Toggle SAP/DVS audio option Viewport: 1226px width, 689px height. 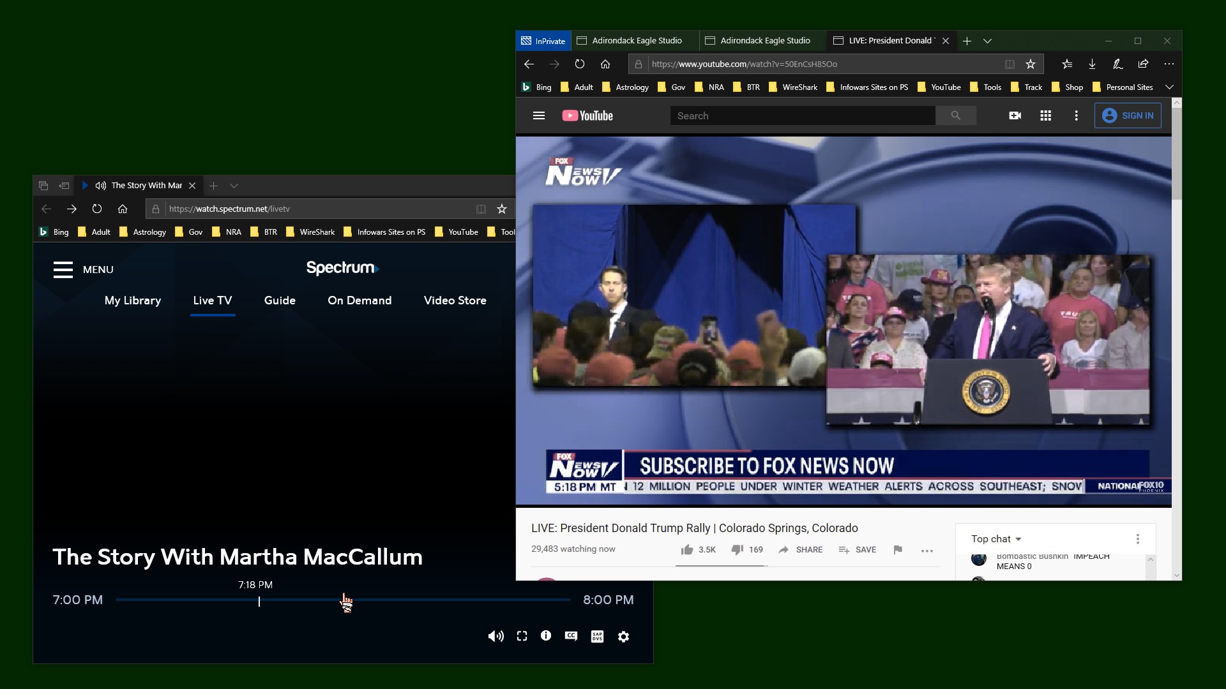pyautogui.click(x=597, y=636)
